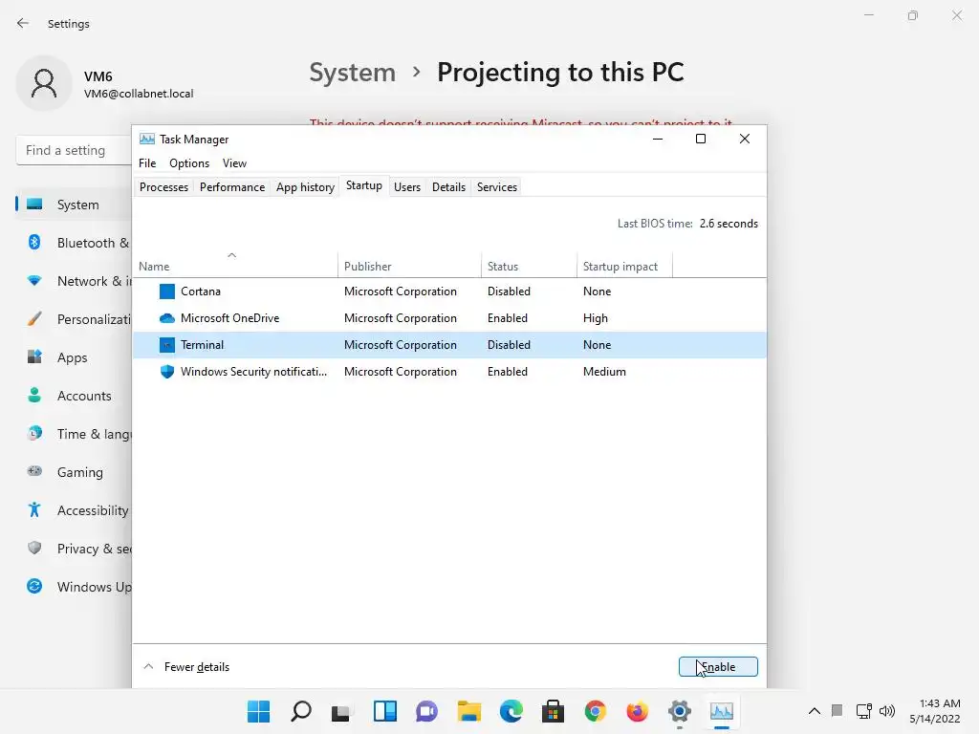The width and height of the screenshot is (979, 734).
Task: Click the Settings back arrow
Action: pyautogui.click(x=23, y=23)
